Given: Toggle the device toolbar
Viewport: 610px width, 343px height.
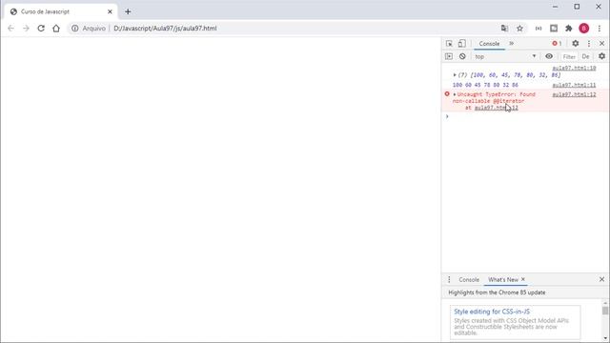Looking at the screenshot, I should 461,44.
